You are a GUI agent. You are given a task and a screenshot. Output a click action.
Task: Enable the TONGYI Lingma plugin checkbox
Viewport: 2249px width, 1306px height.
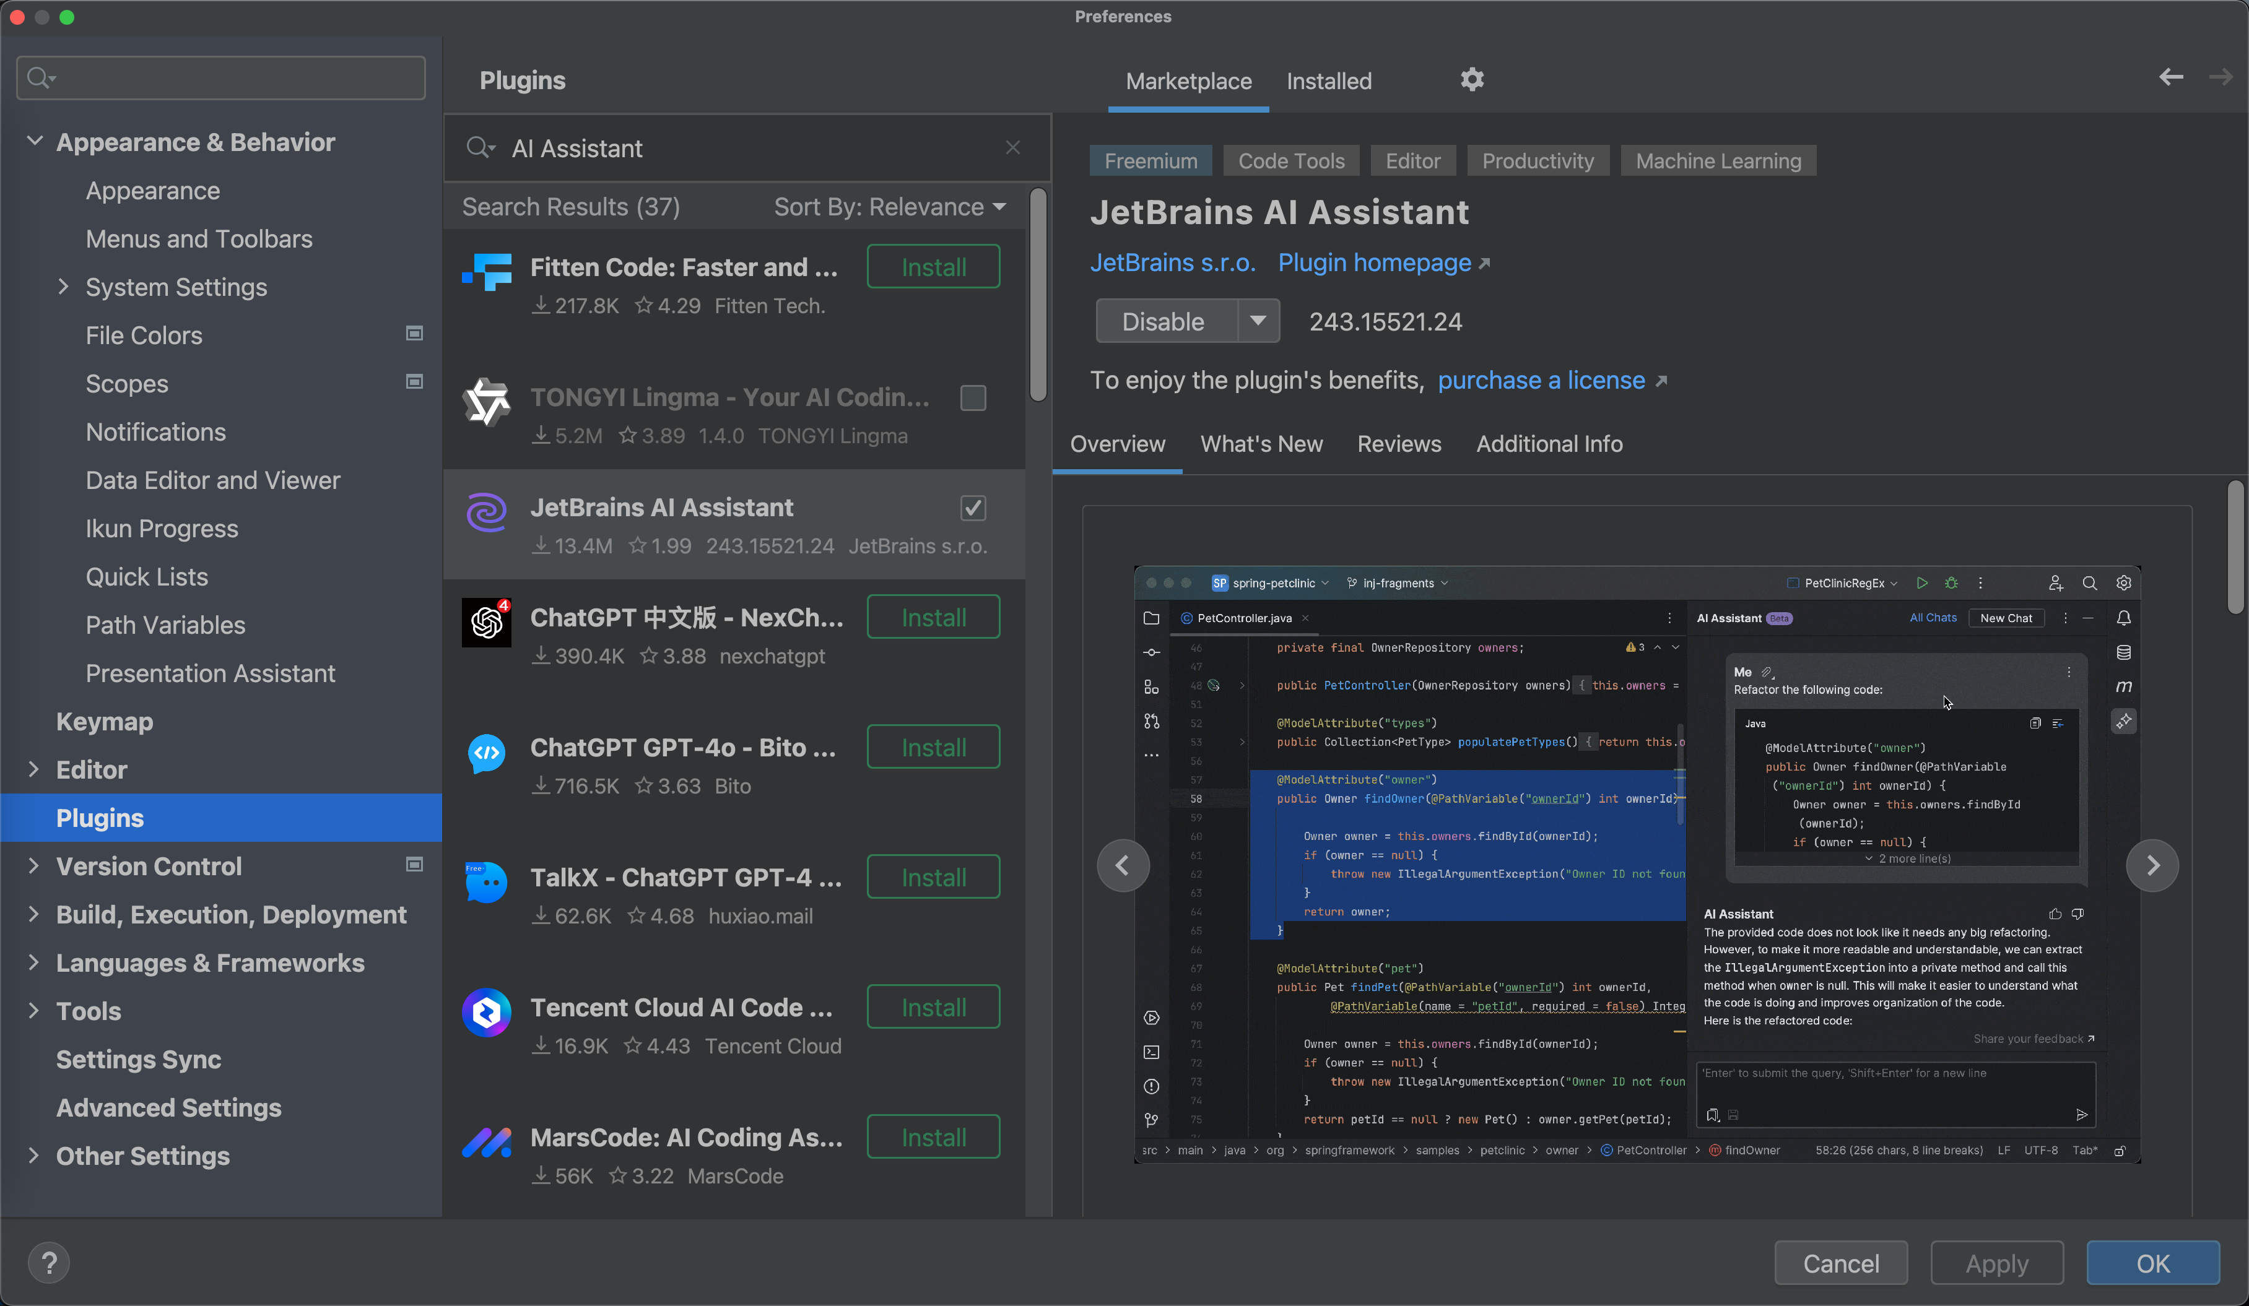(973, 398)
